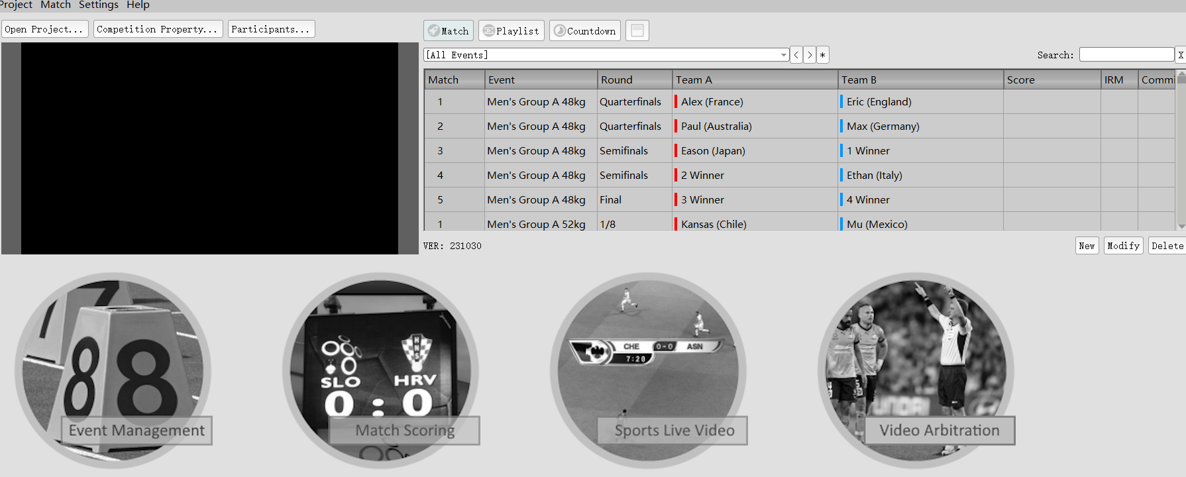
Task: Go to next event with right arrow
Action: coord(810,55)
